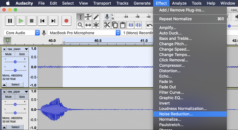The width and height of the screenshot is (238, 130).
Task: Mute the raw_piper track
Action: (x=8, y=97)
